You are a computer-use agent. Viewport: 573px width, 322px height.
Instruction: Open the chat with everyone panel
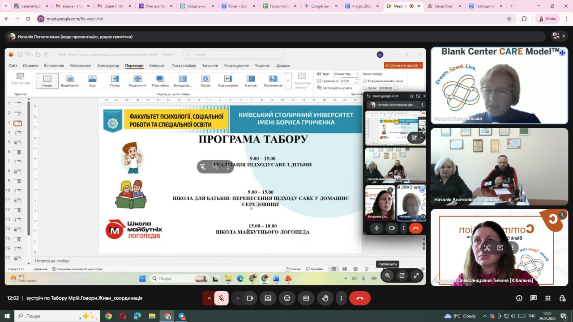[534, 298]
